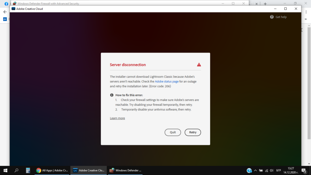Click the БГР language indicator
Image resolution: width=311 pixels, height=175 pixels.
pyautogui.click(x=279, y=171)
